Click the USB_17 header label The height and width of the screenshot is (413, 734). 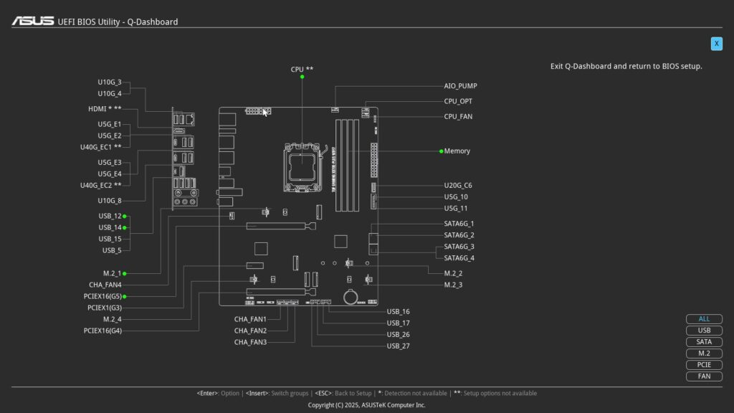[398, 323]
